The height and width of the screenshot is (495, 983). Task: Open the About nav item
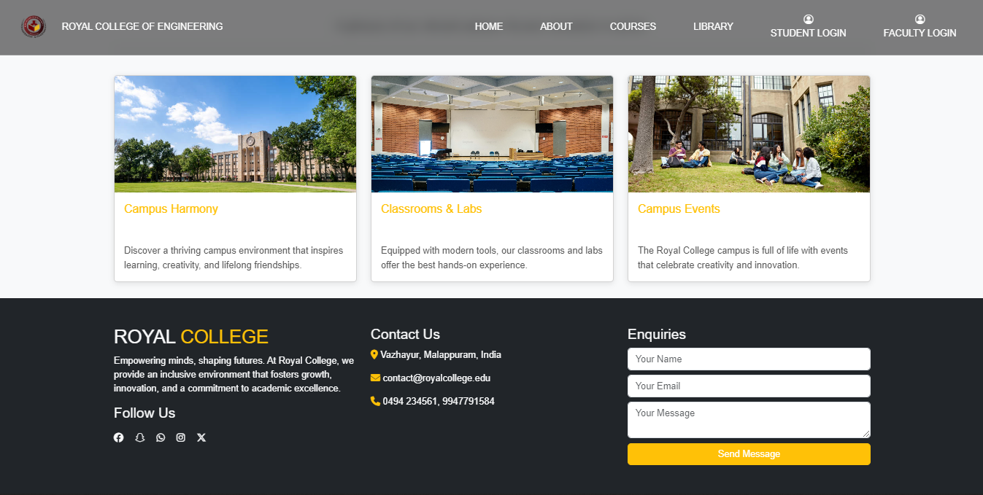[x=556, y=26]
